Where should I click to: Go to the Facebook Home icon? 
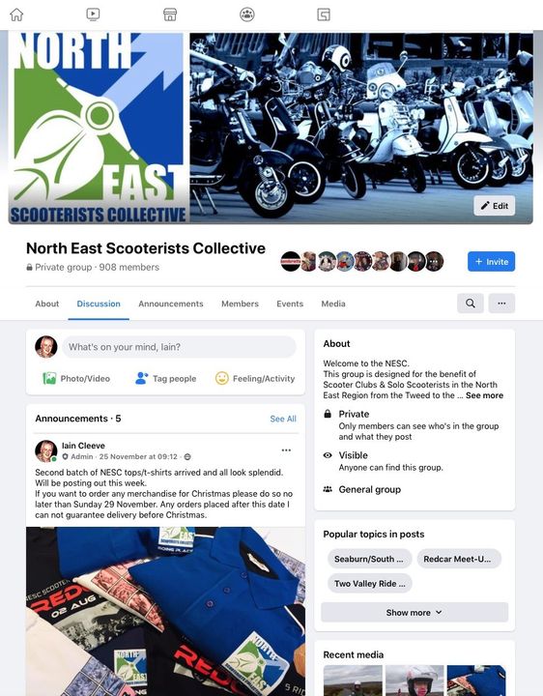16,14
